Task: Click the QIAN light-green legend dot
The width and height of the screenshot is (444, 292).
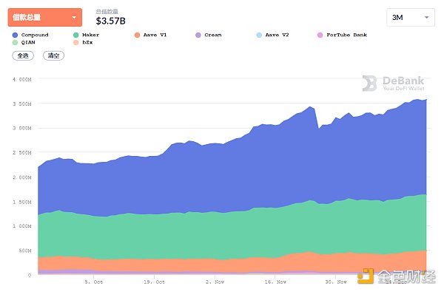Action: (x=15, y=42)
